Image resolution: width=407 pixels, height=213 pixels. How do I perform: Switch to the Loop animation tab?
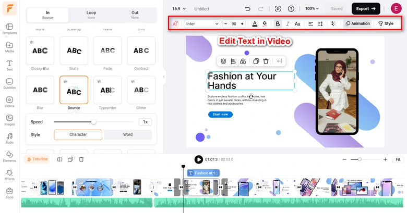point(91,14)
